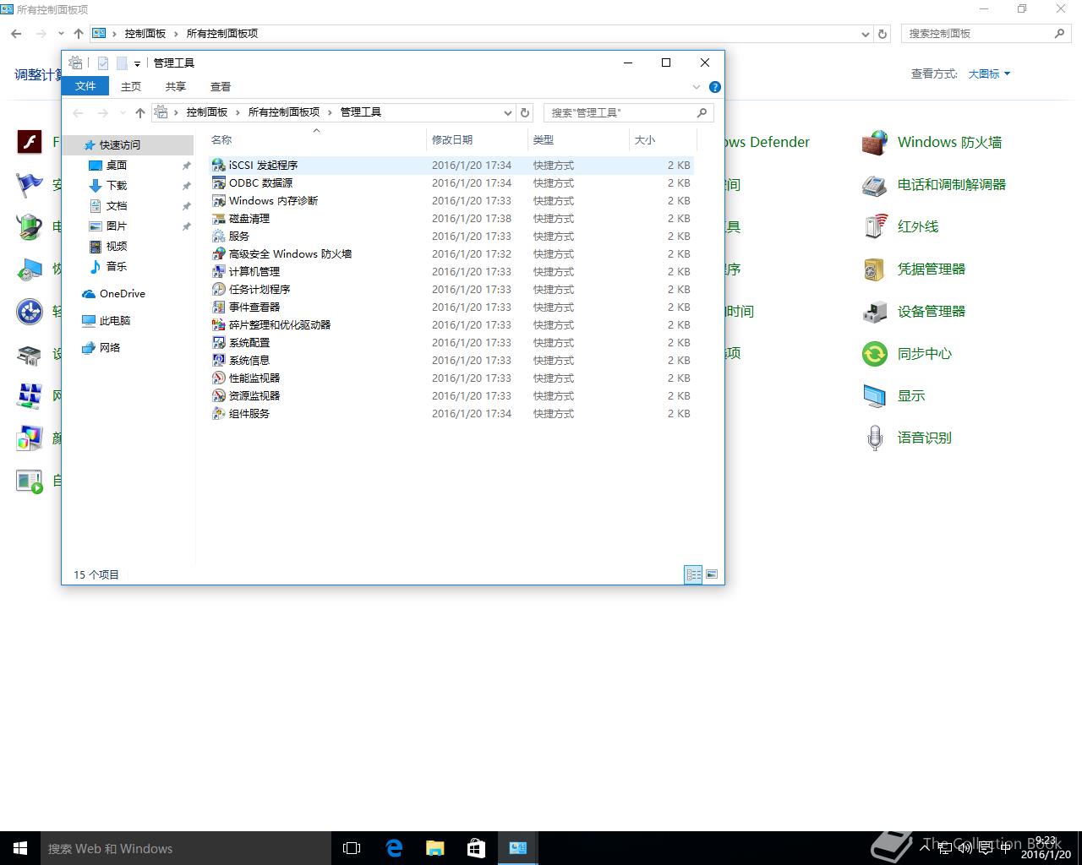The width and height of the screenshot is (1082, 865).
Task: Switch to the 主页 ribbon tab
Action: [x=131, y=86]
